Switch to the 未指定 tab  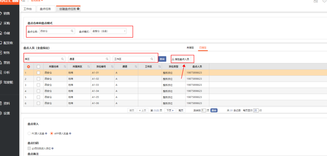tap(190, 48)
